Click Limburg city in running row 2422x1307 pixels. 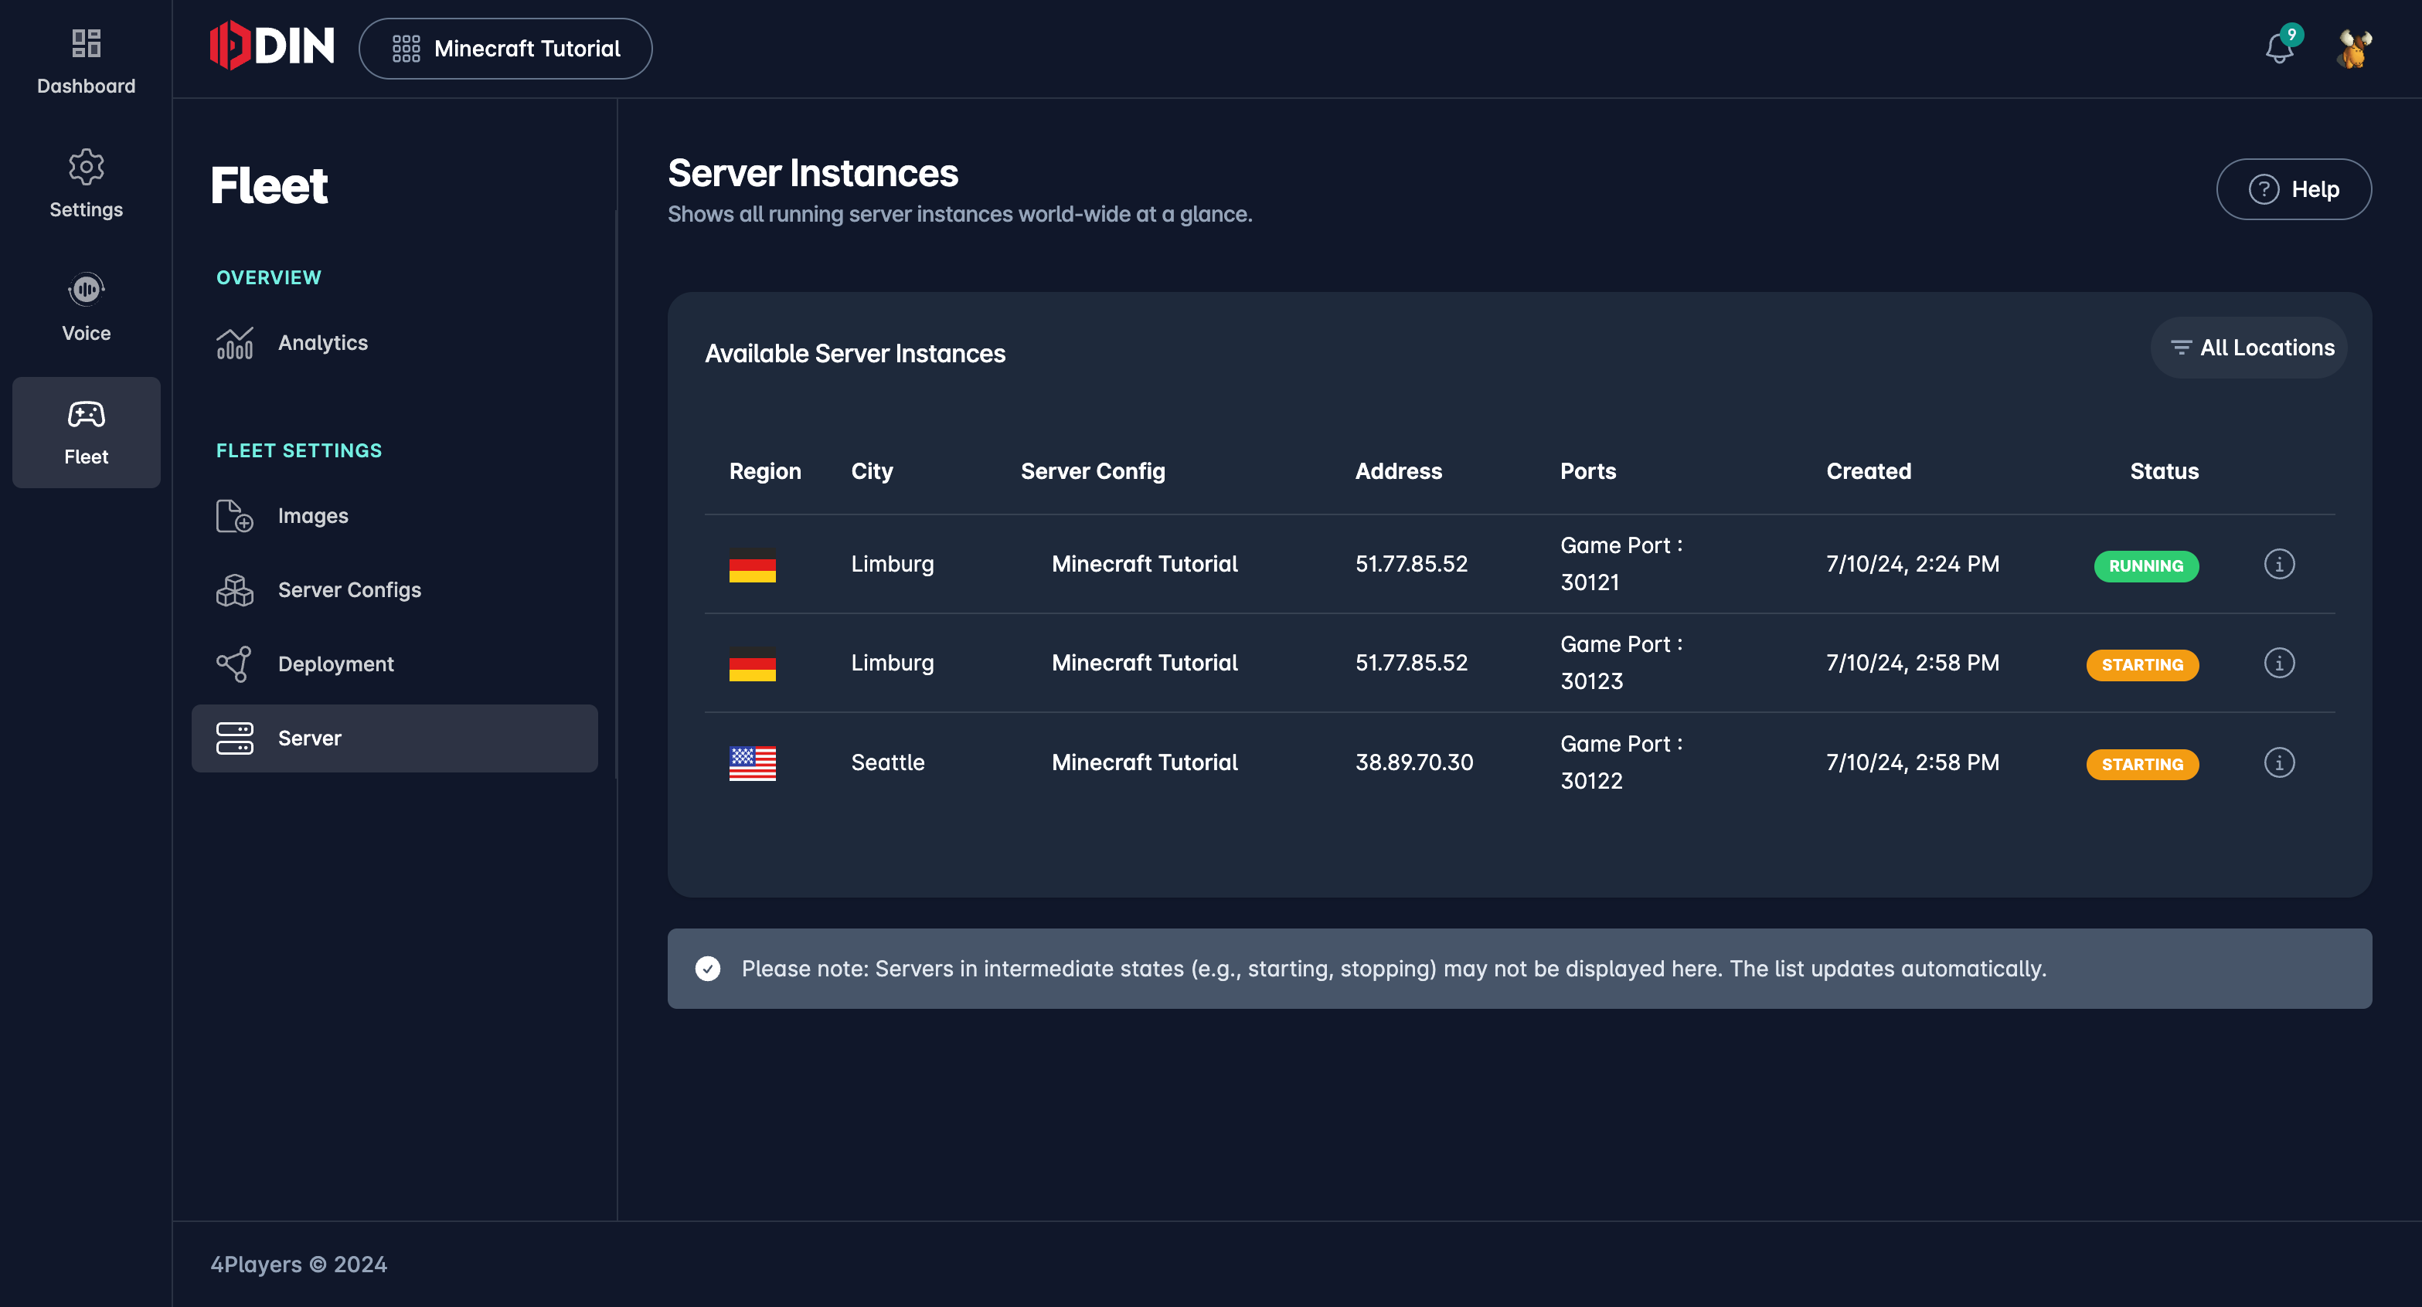click(x=893, y=564)
